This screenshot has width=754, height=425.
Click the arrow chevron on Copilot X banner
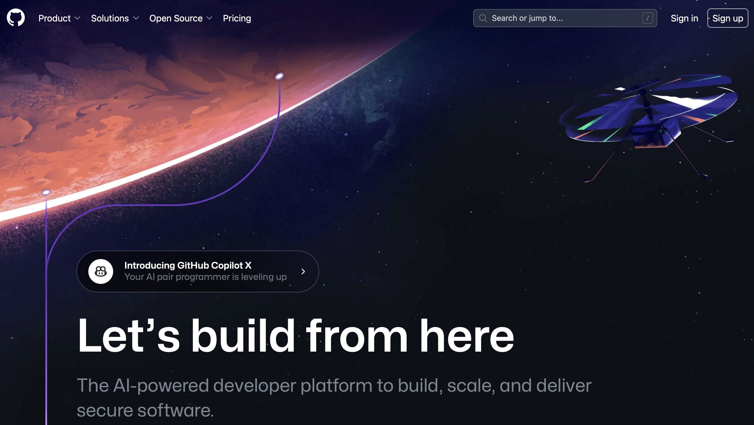303,271
